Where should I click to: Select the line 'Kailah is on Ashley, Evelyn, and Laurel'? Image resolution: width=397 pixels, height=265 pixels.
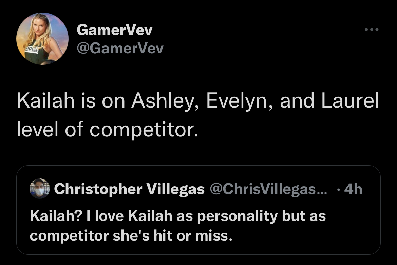pyautogui.click(x=198, y=101)
